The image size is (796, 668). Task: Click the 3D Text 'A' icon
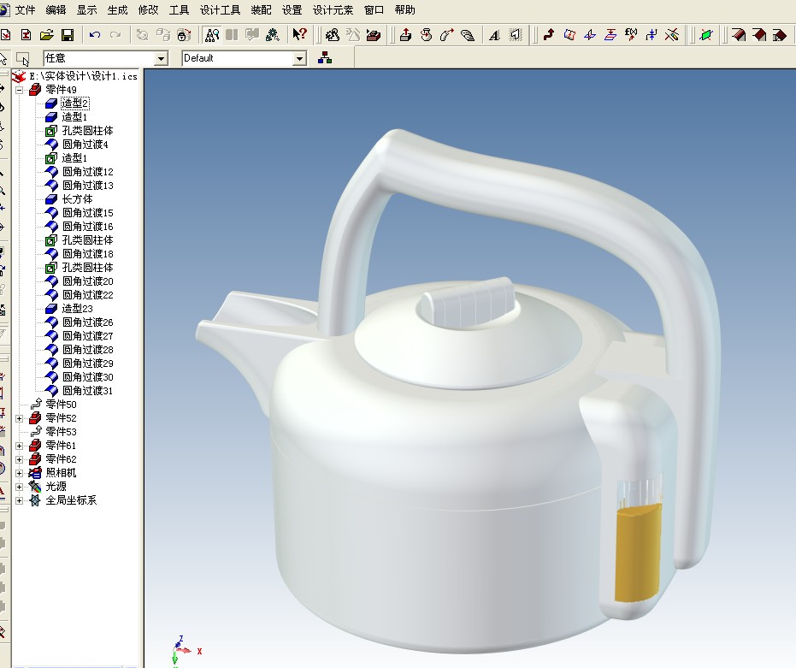click(x=494, y=35)
